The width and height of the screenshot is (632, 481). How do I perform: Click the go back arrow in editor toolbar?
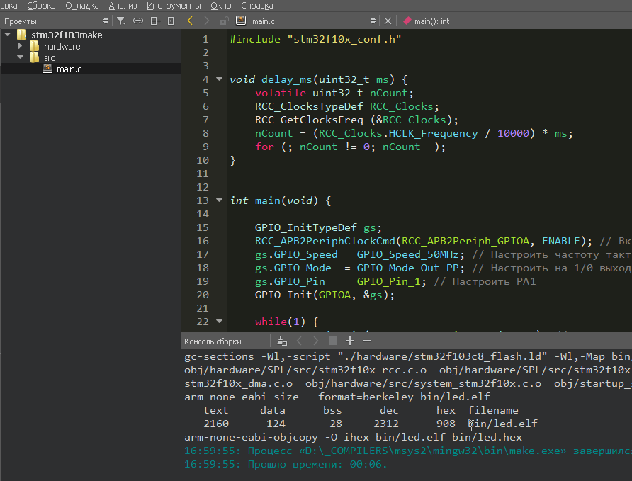[x=190, y=21]
